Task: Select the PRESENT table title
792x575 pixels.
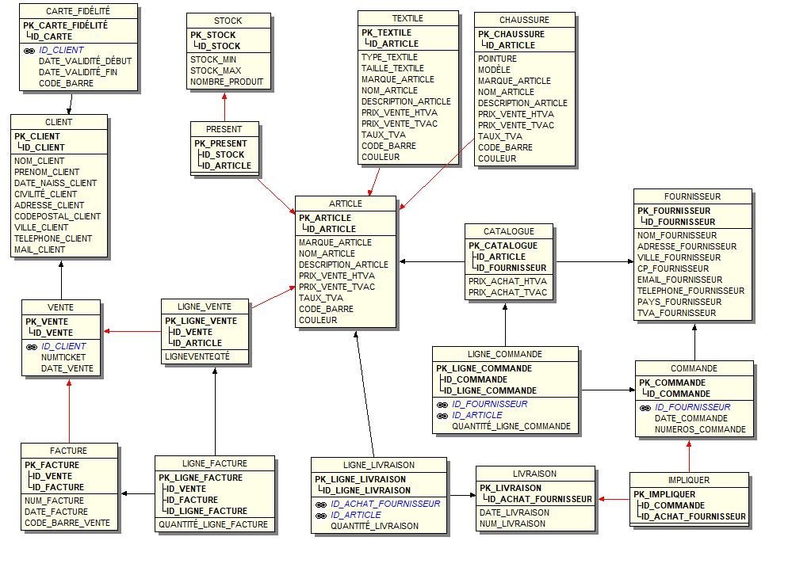Action: pos(224,129)
